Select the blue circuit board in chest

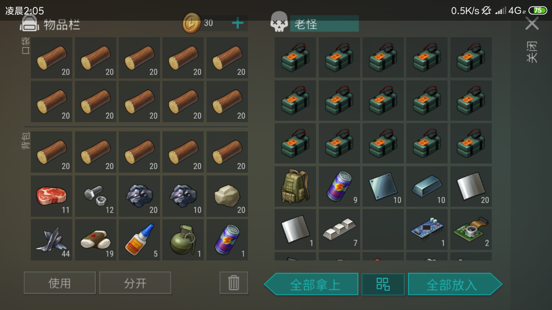427,229
